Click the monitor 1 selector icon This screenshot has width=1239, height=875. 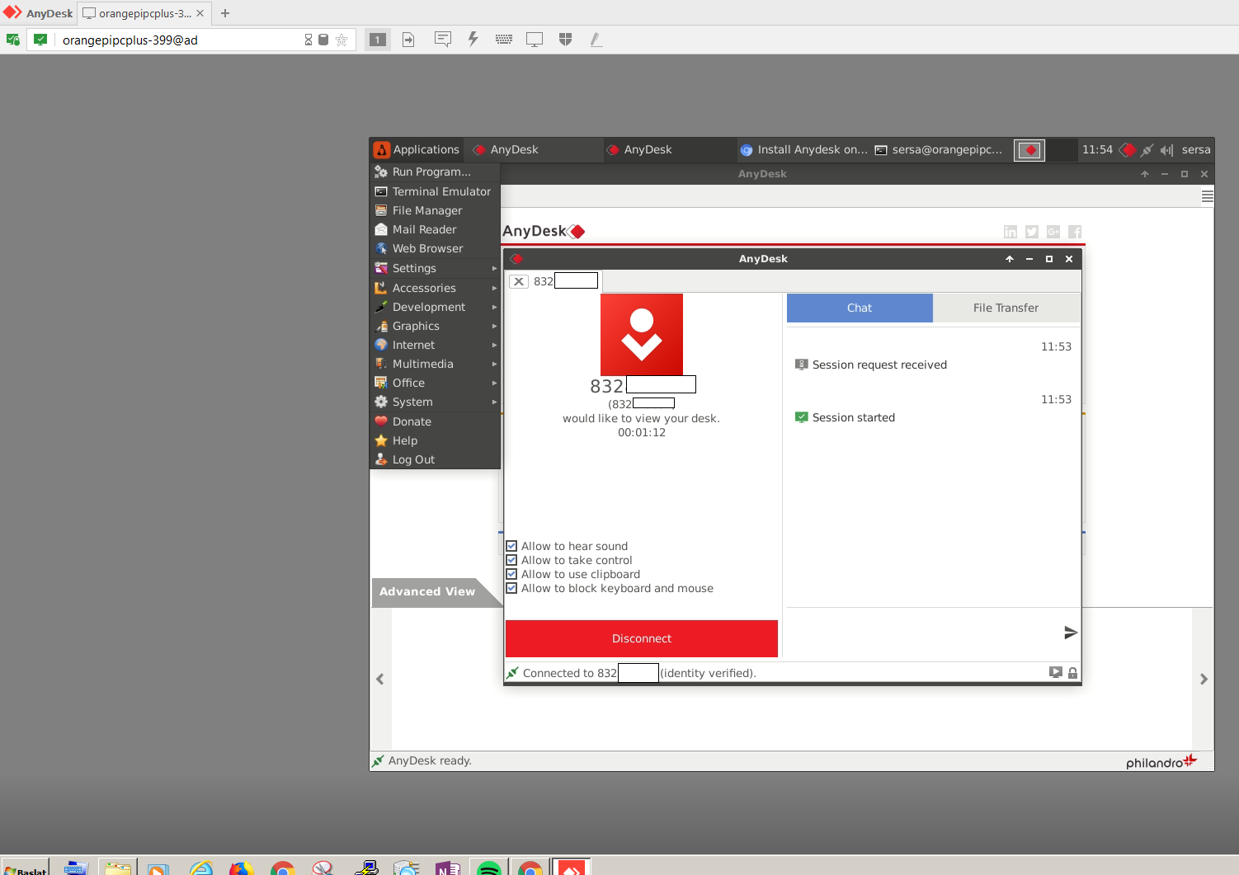coord(377,39)
